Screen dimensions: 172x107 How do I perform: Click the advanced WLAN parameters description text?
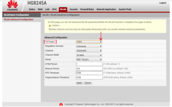[100, 22]
